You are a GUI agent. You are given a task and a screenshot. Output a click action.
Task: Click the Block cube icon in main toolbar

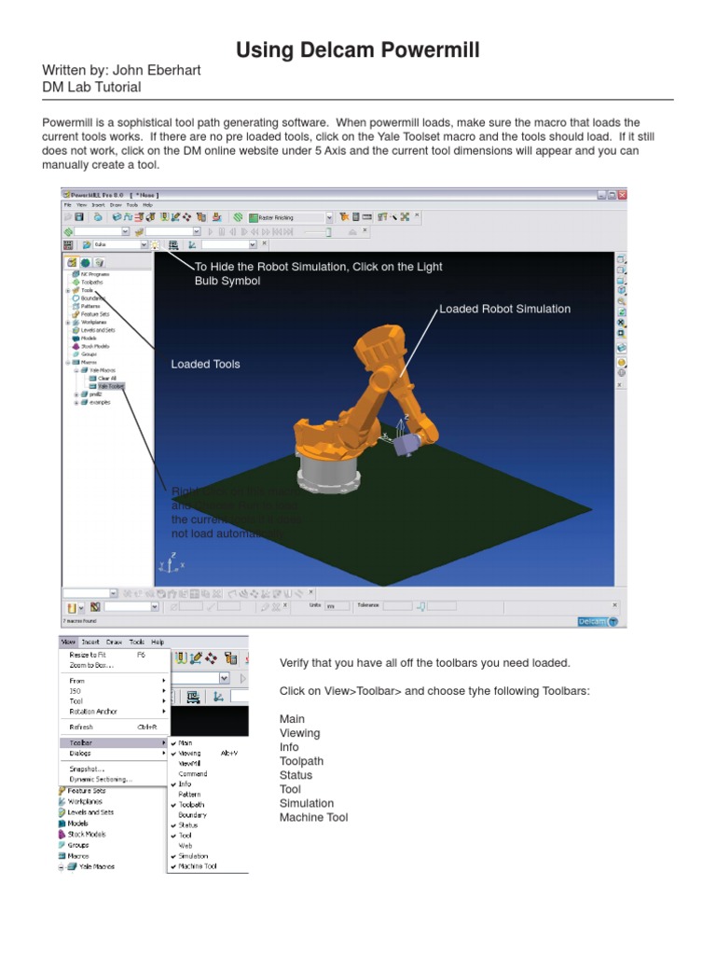[117, 217]
